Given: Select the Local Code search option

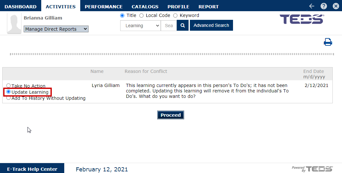Looking at the screenshot, I should tap(142, 15).
